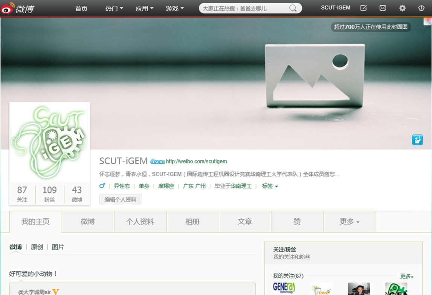Open the messages envelope icon
Viewport: 432px width, 295px height.
[x=383, y=8]
